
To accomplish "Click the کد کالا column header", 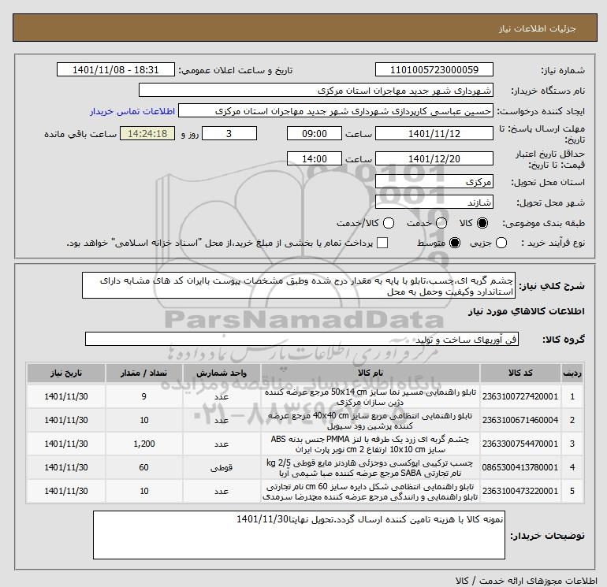I will [x=520, y=373].
